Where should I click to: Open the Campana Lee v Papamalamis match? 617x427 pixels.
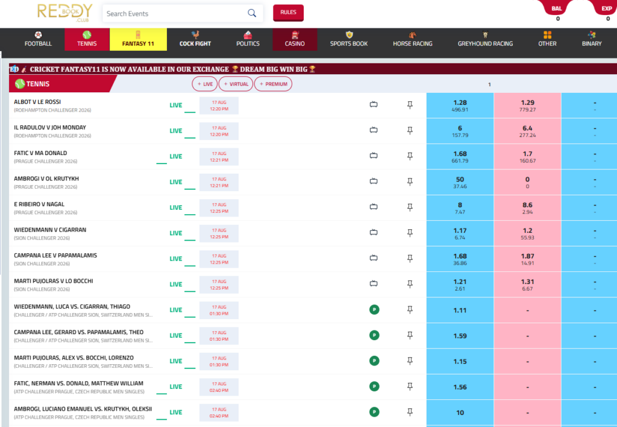(x=55, y=255)
